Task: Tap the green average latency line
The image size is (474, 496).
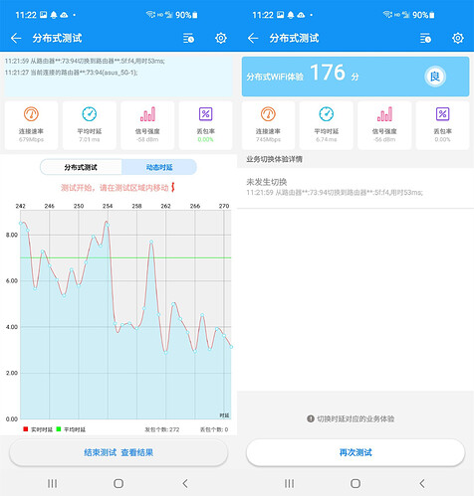Action: (x=125, y=257)
